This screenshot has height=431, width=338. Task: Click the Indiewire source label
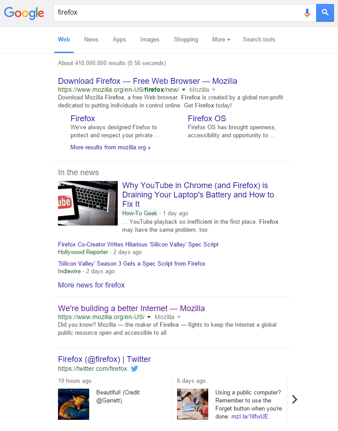pos(69,271)
